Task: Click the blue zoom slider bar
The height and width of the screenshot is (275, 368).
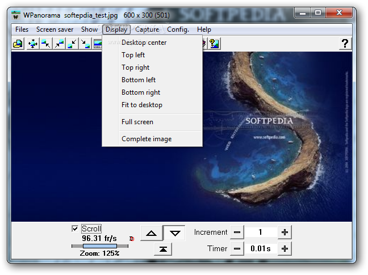Action: (x=100, y=246)
